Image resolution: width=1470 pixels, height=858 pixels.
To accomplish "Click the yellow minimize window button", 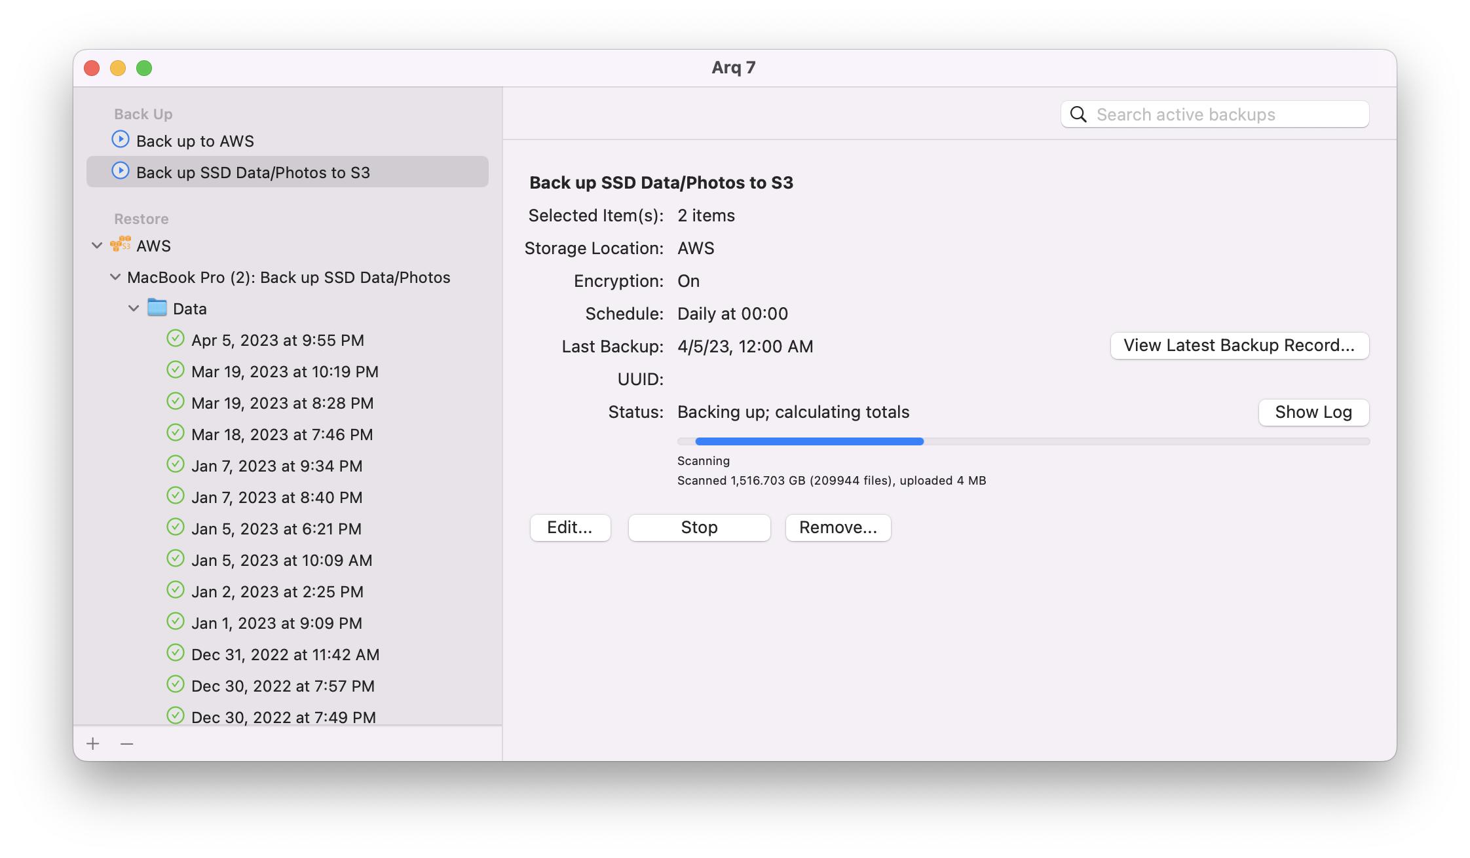I will pyautogui.click(x=118, y=68).
